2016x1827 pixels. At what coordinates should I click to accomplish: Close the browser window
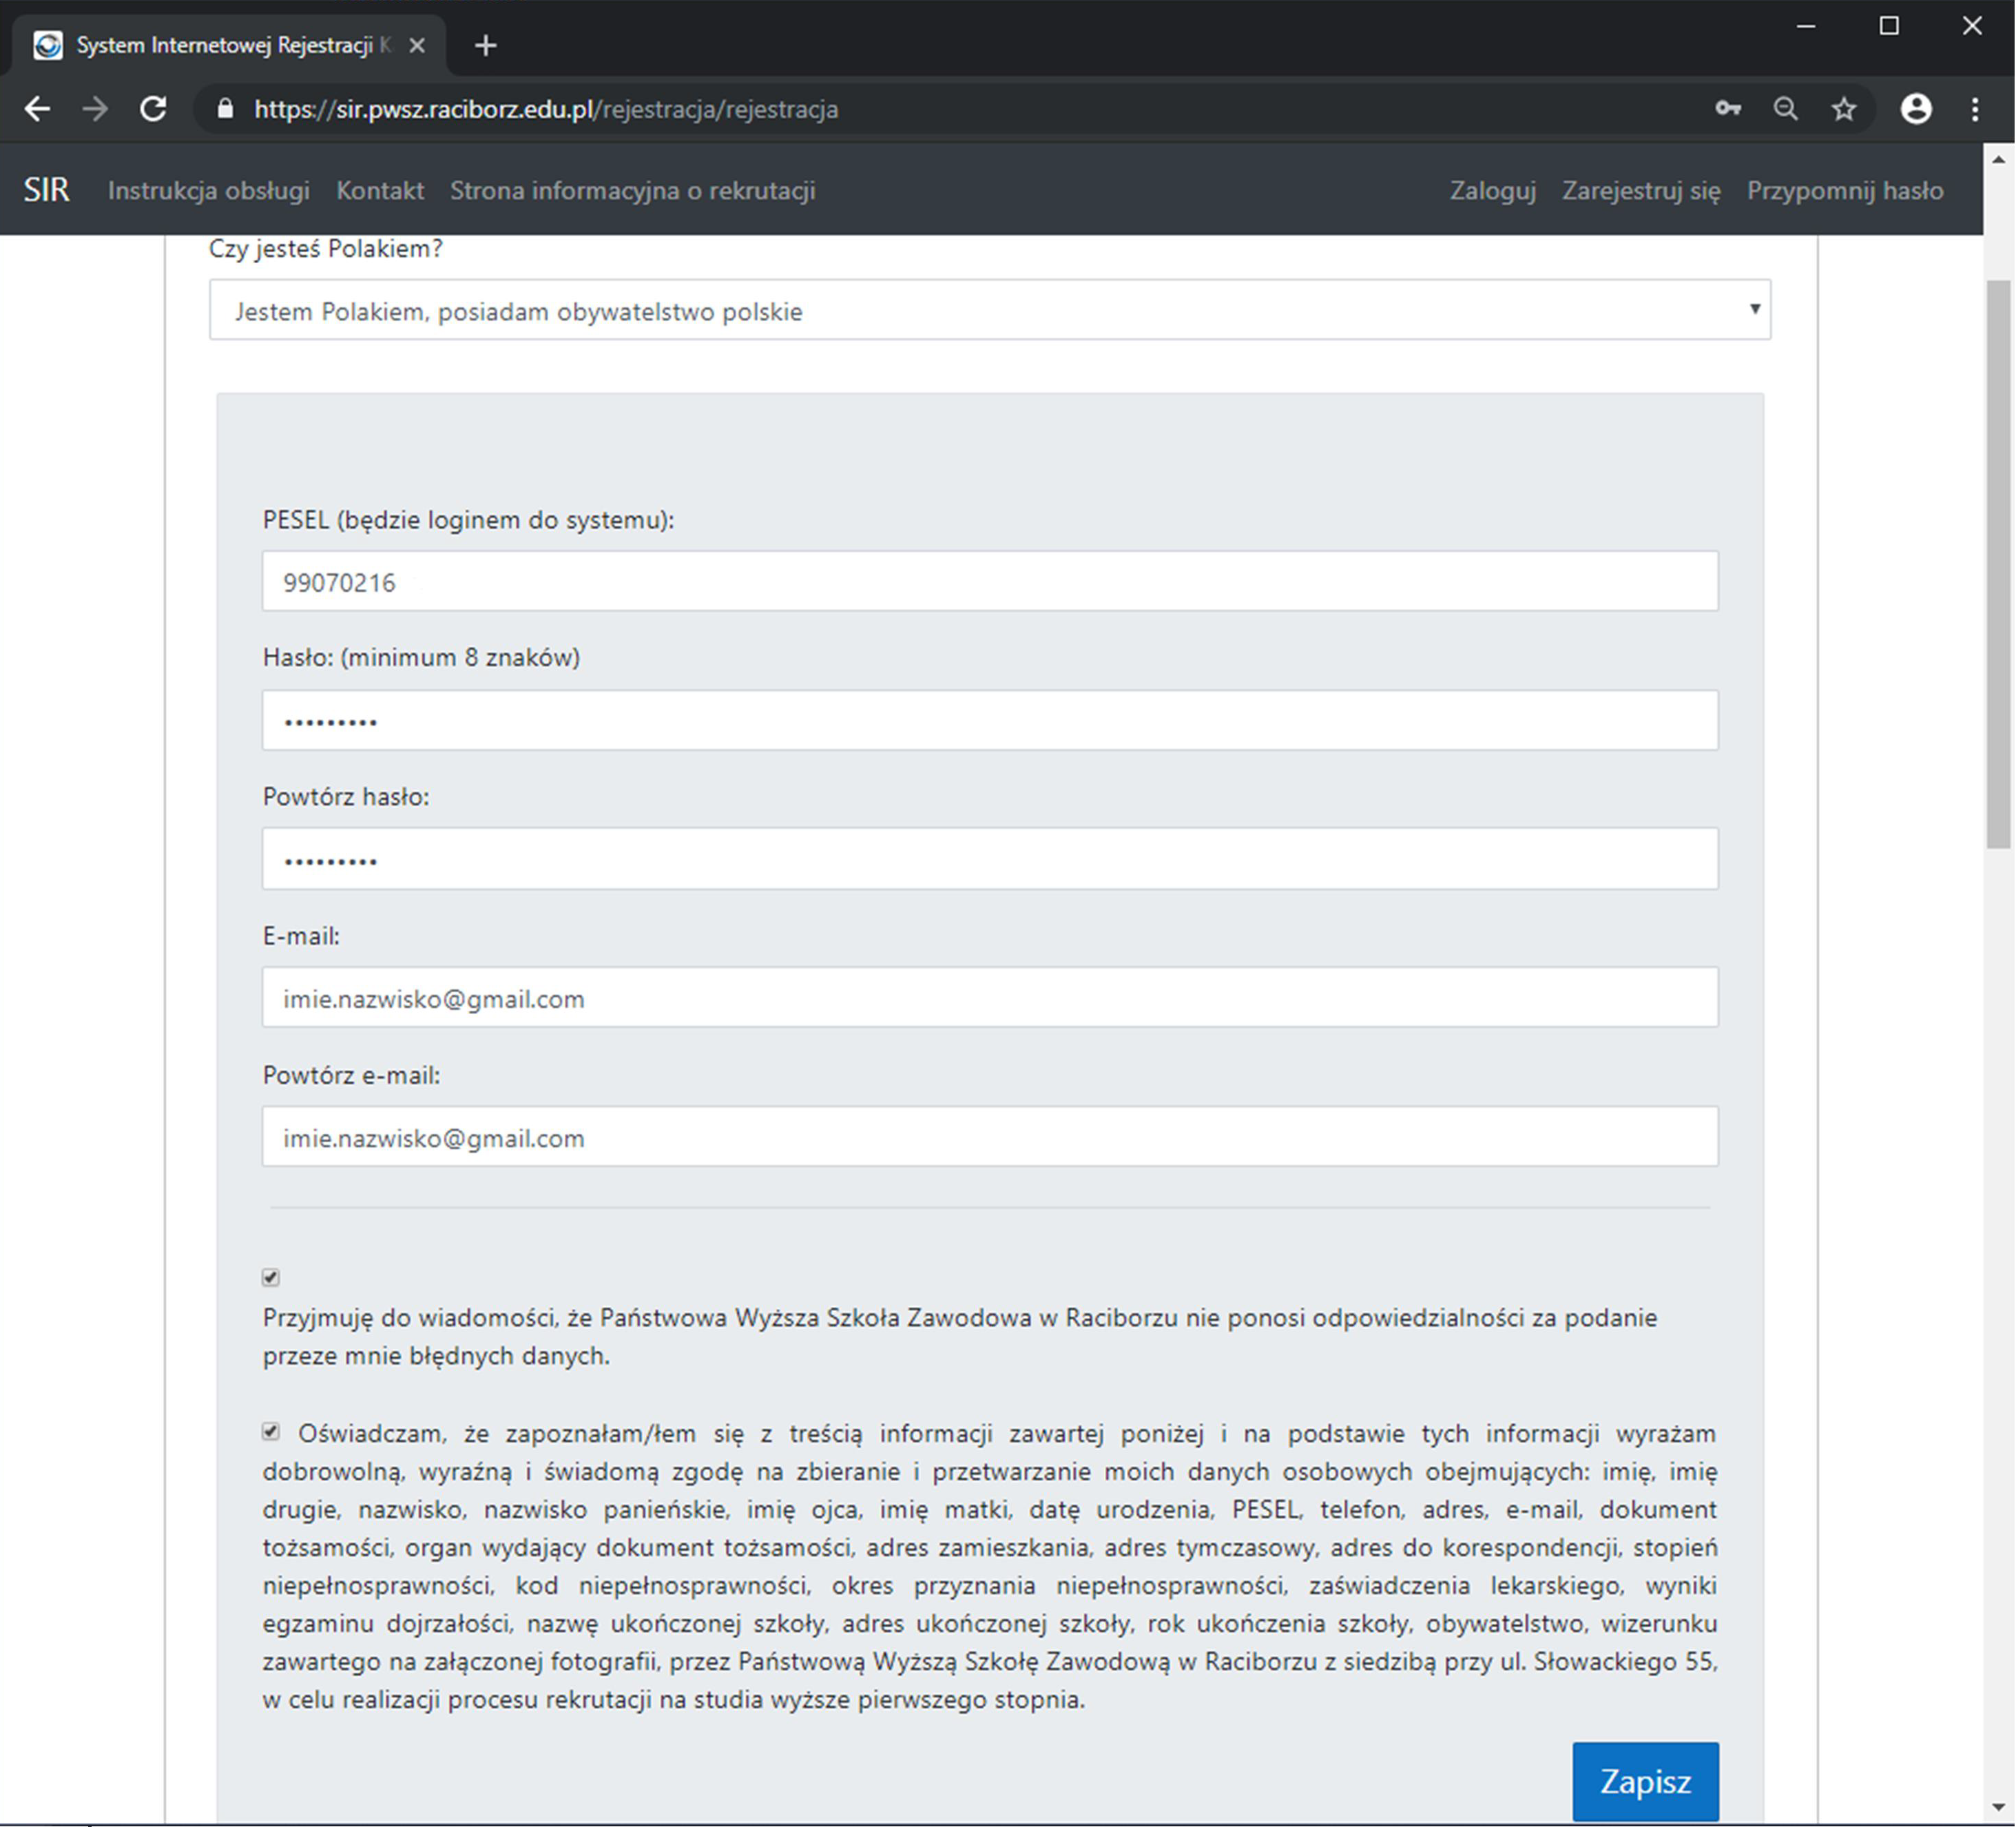pos(1972,27)
